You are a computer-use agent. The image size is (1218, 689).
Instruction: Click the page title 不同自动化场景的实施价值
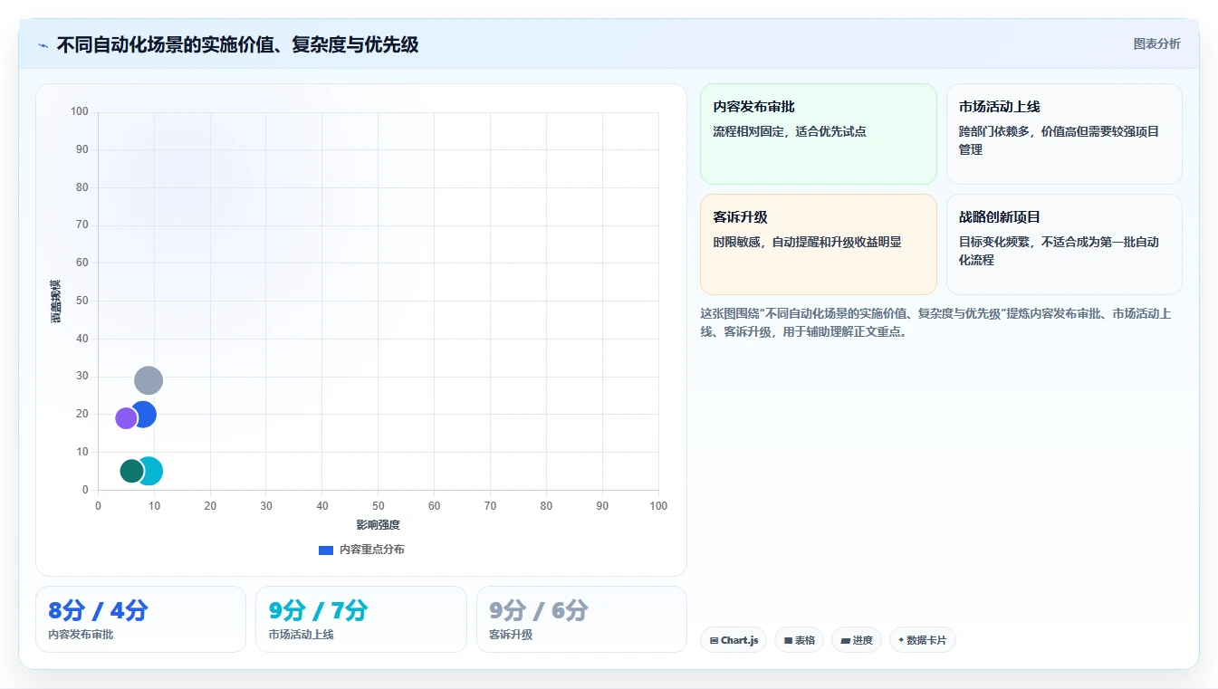pos(237,44)
